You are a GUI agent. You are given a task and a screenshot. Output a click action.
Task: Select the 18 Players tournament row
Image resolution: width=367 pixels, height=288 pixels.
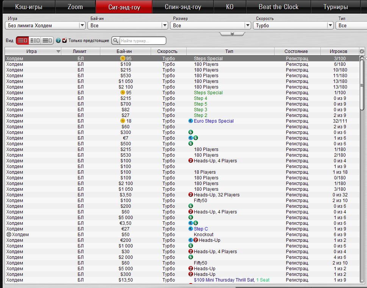tap(182, 172)
